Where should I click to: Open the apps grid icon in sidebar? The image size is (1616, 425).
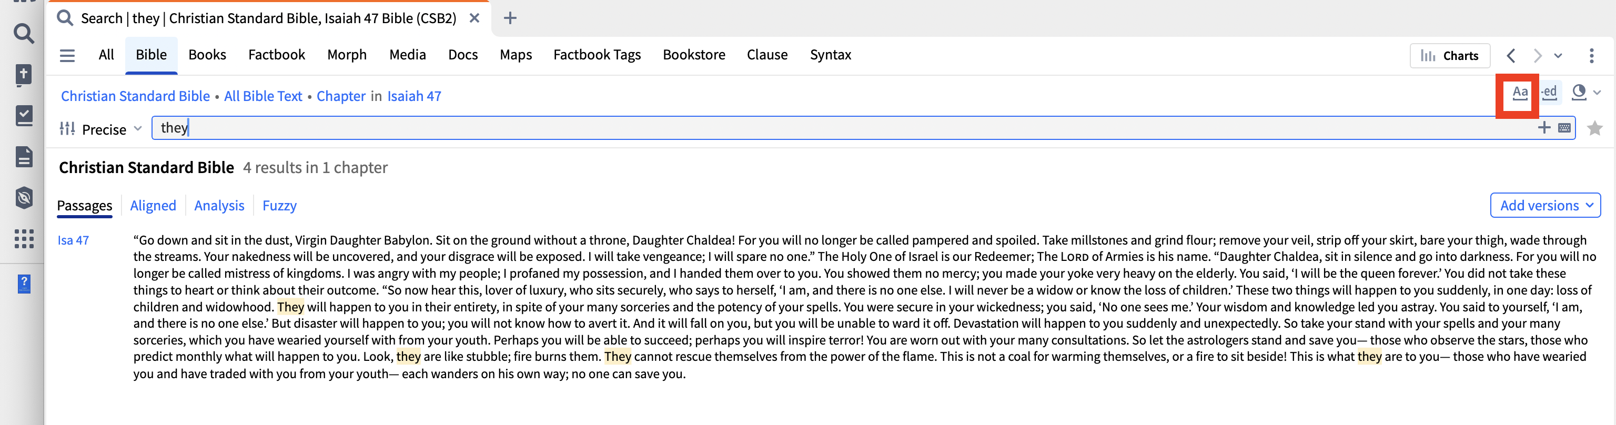pos(24,239)
